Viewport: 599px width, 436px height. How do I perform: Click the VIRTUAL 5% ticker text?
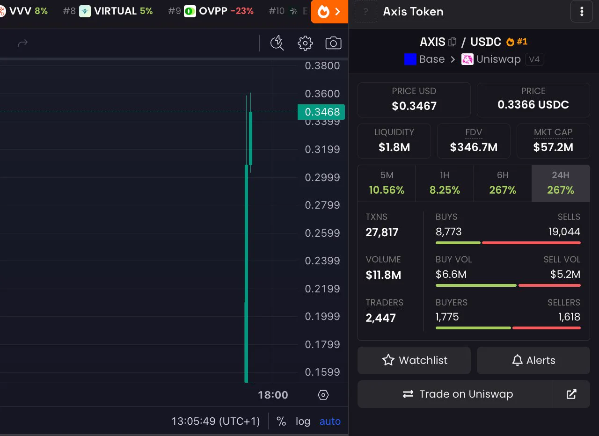point(124,11)
